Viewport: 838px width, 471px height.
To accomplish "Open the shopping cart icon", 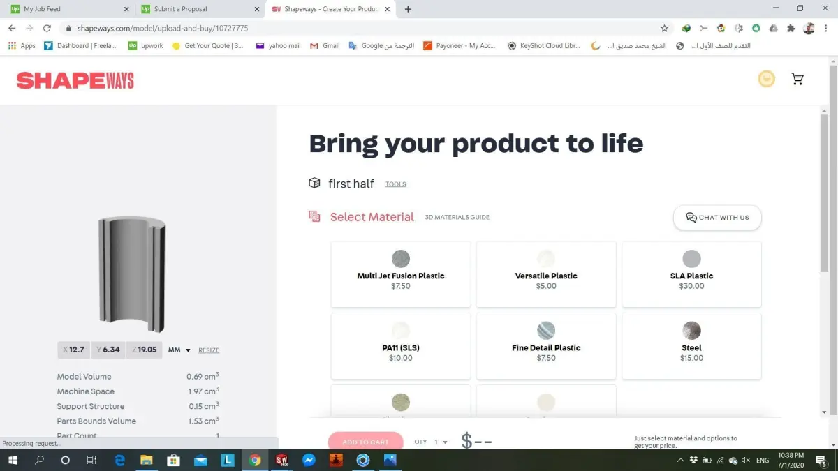I will [x=797, y=79].
